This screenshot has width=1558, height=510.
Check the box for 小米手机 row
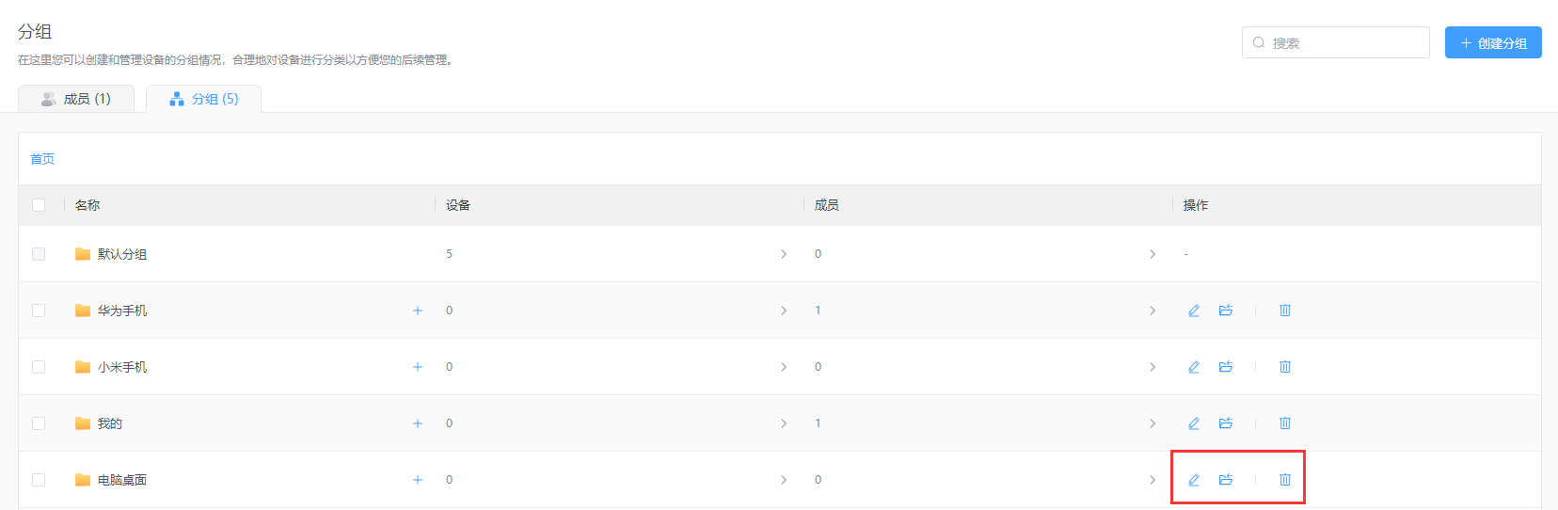39,367
